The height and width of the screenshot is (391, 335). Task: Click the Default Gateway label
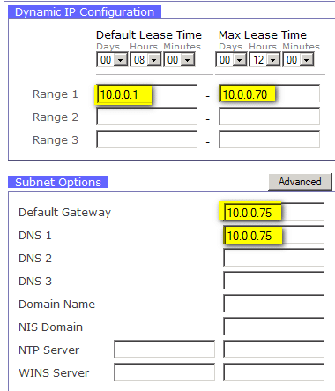point(64,213)
